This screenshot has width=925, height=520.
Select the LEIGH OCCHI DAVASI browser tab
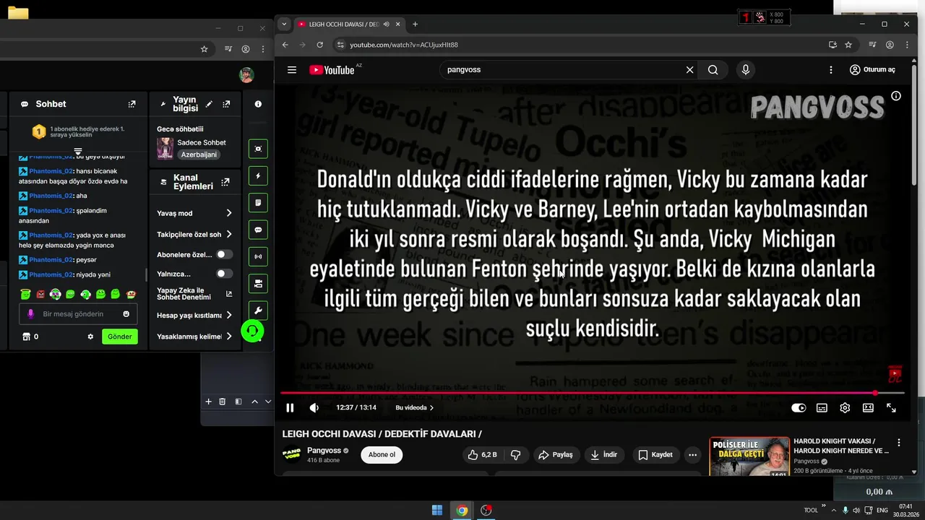point(348,24)
